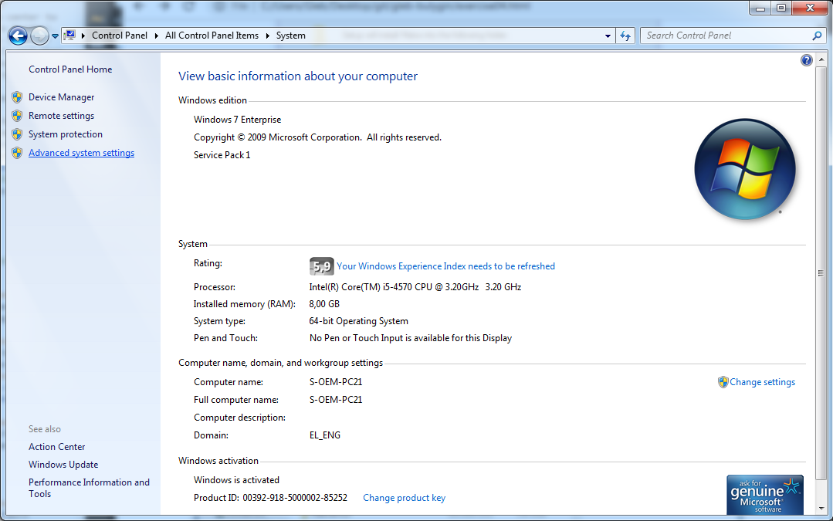This screenshot has width=833, height=521.
Task: Close the System window
Action: [810, 8]
